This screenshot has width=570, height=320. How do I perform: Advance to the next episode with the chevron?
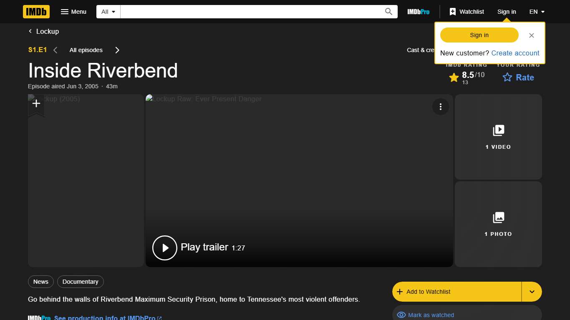coord(117,50)
